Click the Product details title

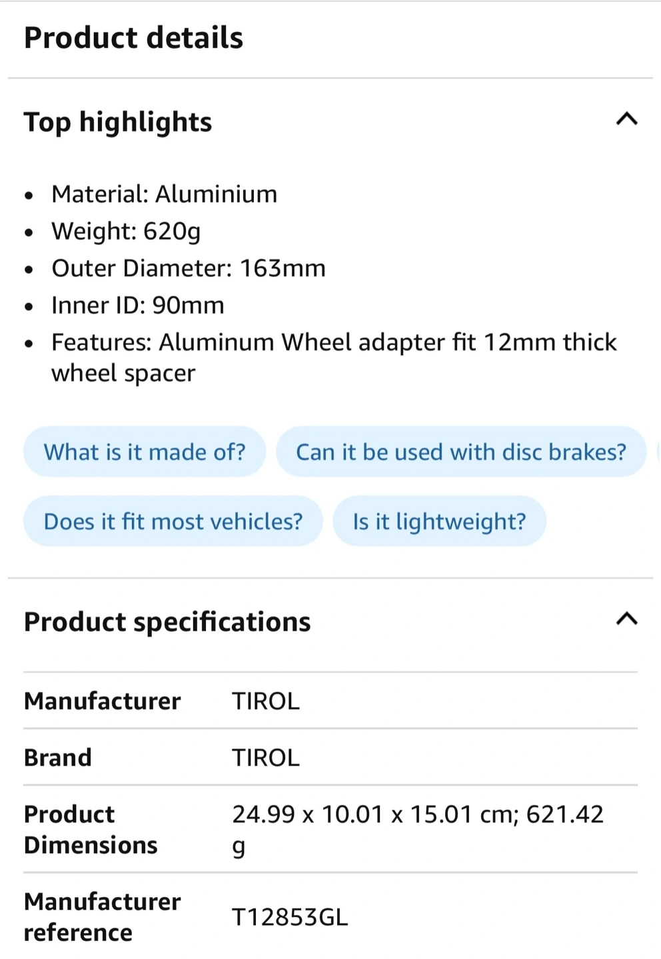[x=134, y=38]
